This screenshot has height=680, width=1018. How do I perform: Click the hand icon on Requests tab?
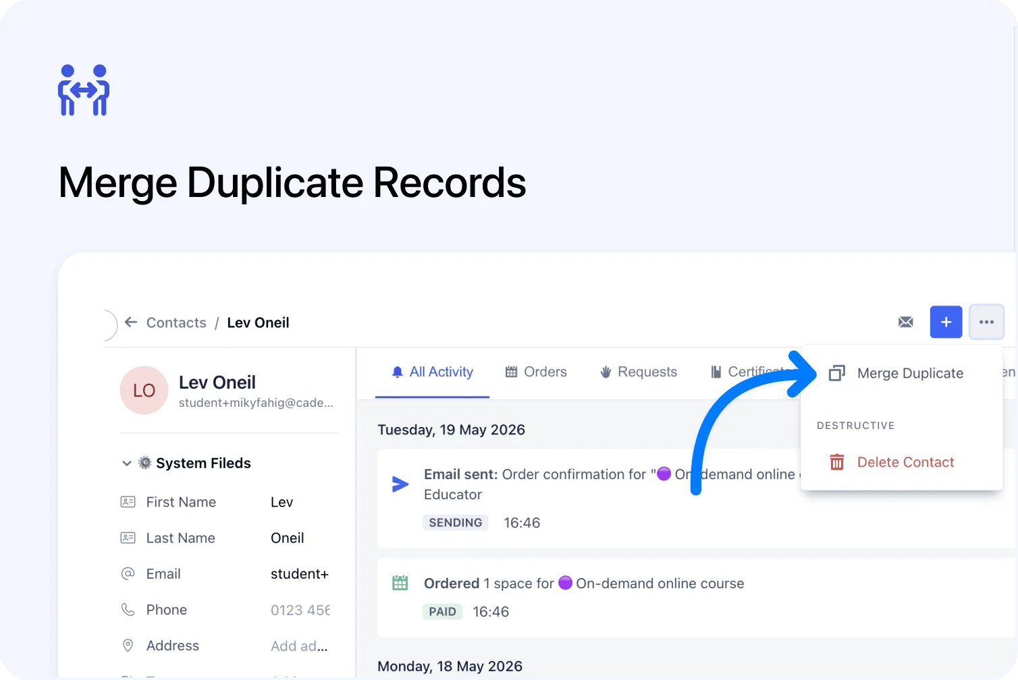(x=606, y=372)
